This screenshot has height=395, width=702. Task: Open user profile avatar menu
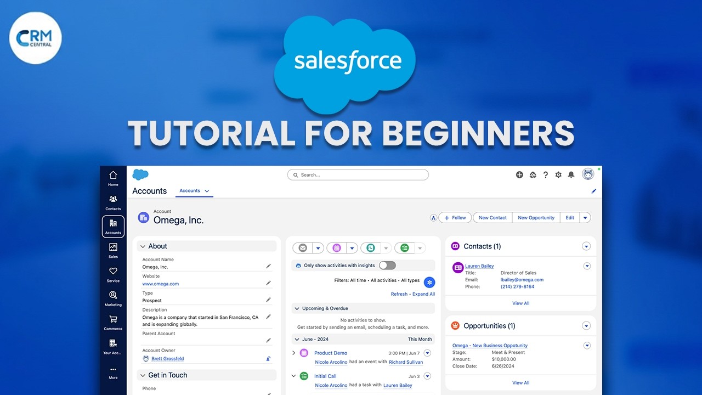(588, 174)
